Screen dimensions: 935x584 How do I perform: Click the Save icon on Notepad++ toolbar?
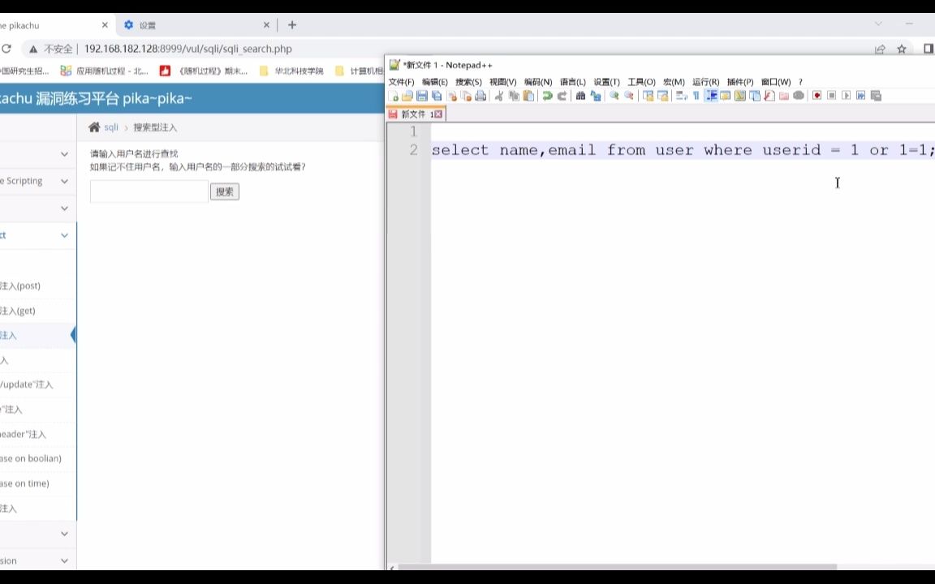[x=422, y=96]
